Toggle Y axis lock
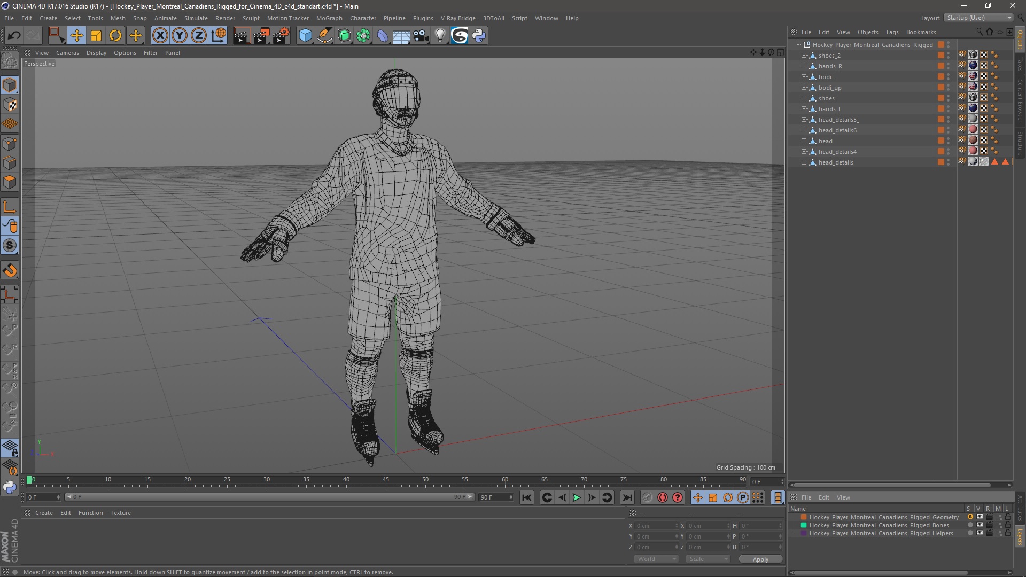The width and height of the screenshot is (1026, 577). pyautogui.click(x=180, y=36)
